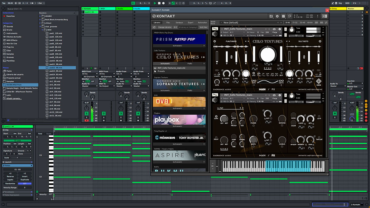Open MIDI From All Ins dropdown of track 1
Viewport: 370px width, 208px height.
(90, 74)
